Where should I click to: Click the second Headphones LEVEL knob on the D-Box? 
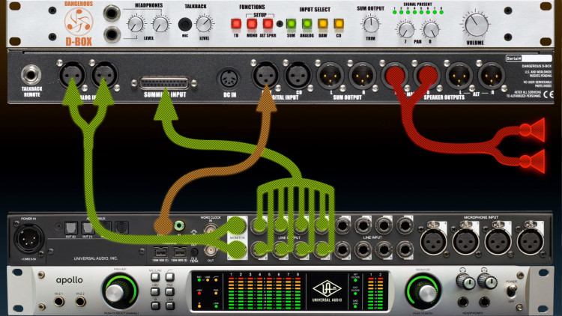[160, 24]
